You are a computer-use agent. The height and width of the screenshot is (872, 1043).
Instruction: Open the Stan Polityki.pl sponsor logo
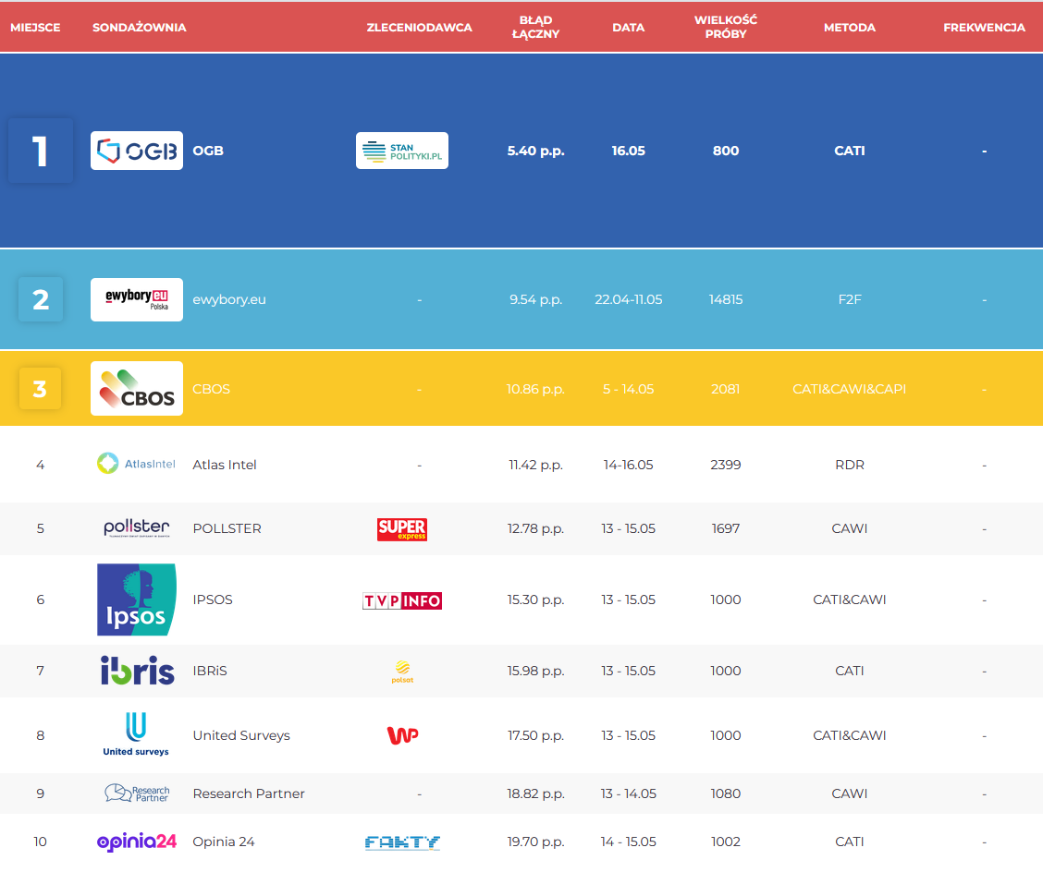pos(402,151)
